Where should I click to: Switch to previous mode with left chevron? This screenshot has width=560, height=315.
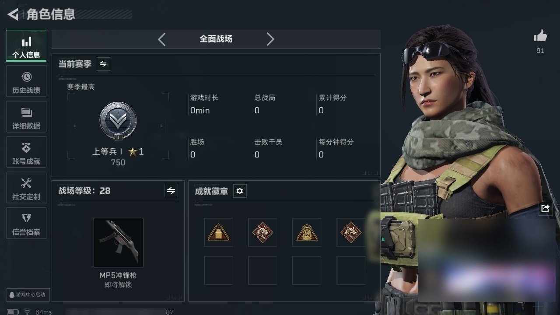162,39
